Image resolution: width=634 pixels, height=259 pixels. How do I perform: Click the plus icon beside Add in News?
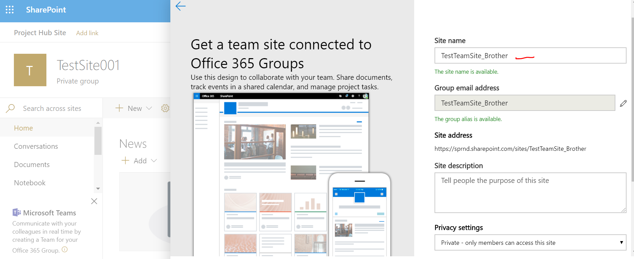[125, 160]
